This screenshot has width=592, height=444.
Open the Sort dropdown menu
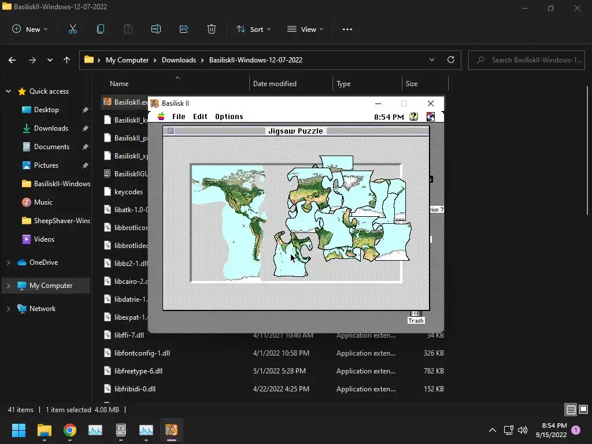253,29
